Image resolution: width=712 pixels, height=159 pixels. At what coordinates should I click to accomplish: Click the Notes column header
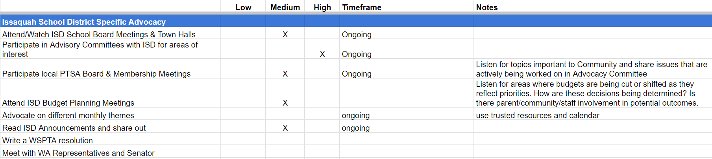click(x=487, y=7)
